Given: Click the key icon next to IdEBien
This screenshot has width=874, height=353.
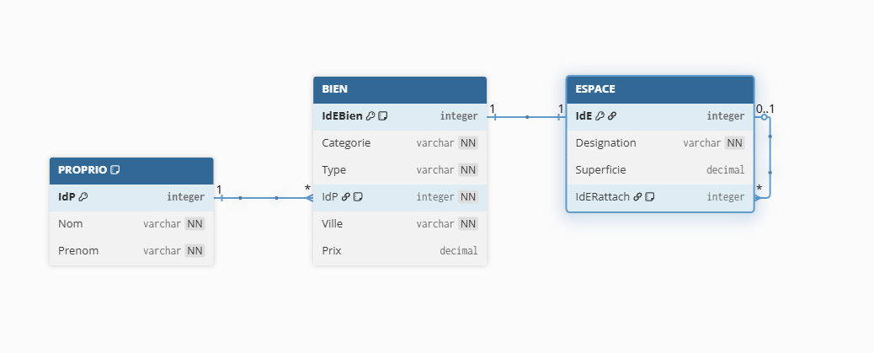Looking at the screenshot, I should [370, 116].
